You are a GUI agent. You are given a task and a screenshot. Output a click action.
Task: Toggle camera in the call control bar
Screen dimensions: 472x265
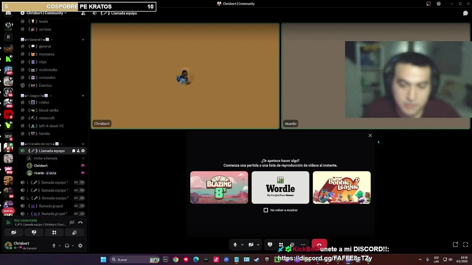[x=251, y=245]
